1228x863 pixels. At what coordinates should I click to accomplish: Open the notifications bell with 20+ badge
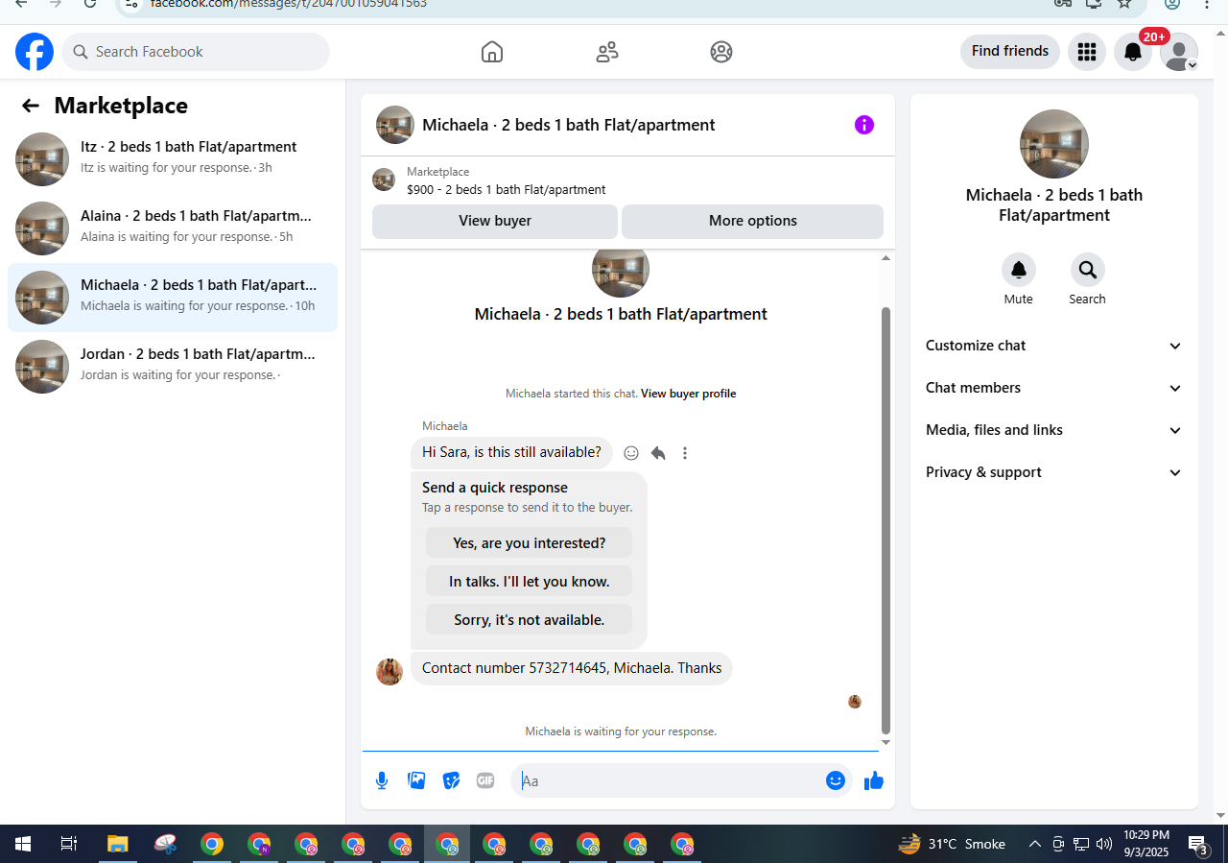click(x=1133, y=52)
